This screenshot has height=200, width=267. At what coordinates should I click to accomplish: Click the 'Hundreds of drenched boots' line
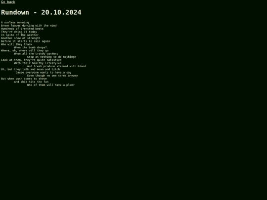[x=22, y=29]
